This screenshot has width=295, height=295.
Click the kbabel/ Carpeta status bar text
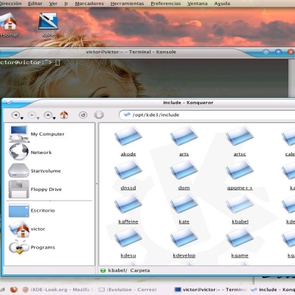(129, 271)
